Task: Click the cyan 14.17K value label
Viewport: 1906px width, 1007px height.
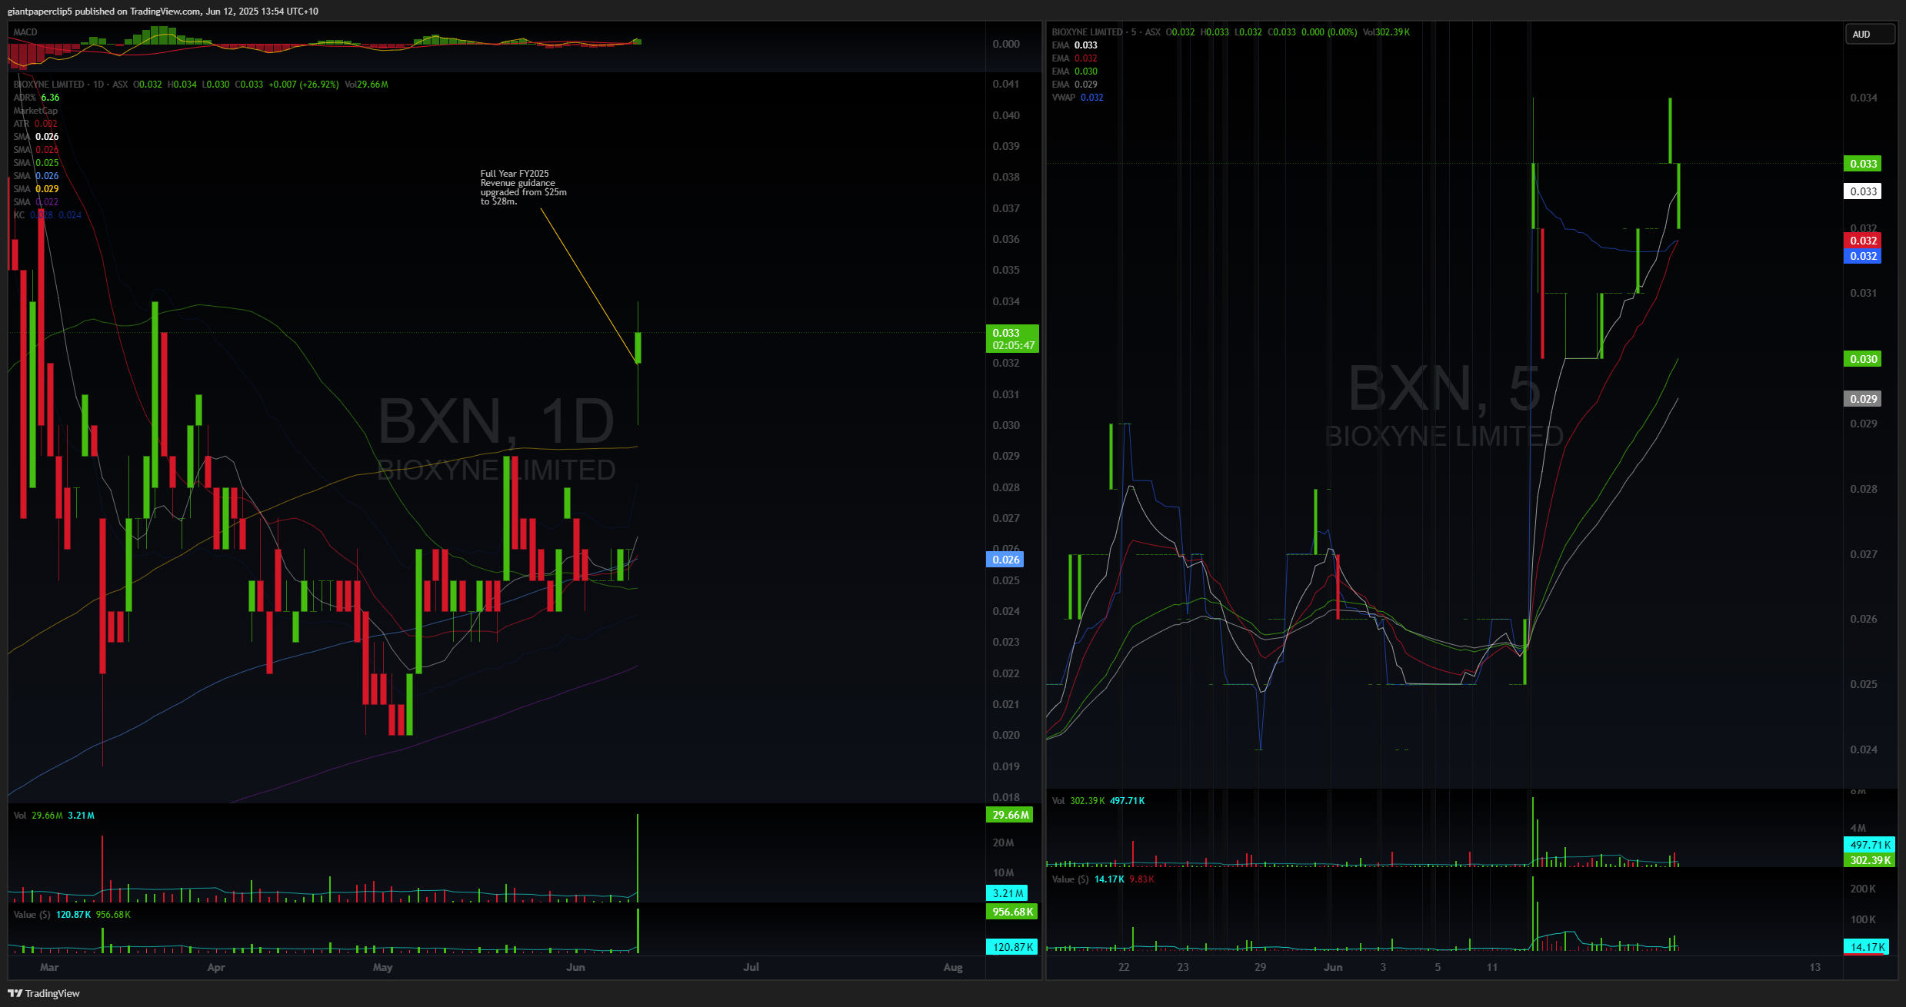Action: [1866, 947]
